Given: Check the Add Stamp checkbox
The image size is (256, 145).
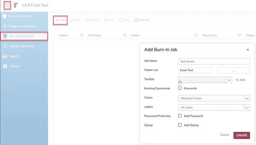Looking at the screenshot, I should 180,125.
